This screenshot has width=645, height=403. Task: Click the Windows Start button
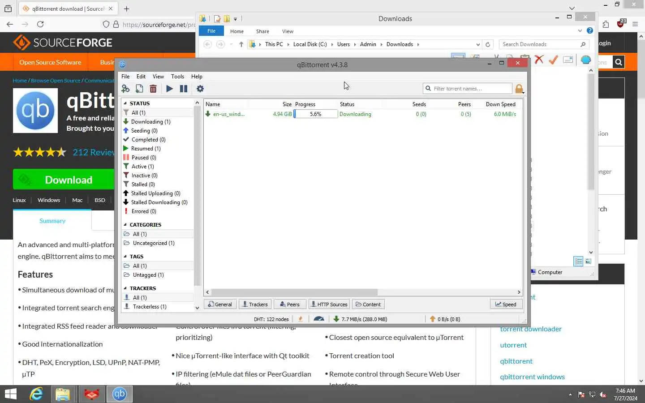pos(10,394)
